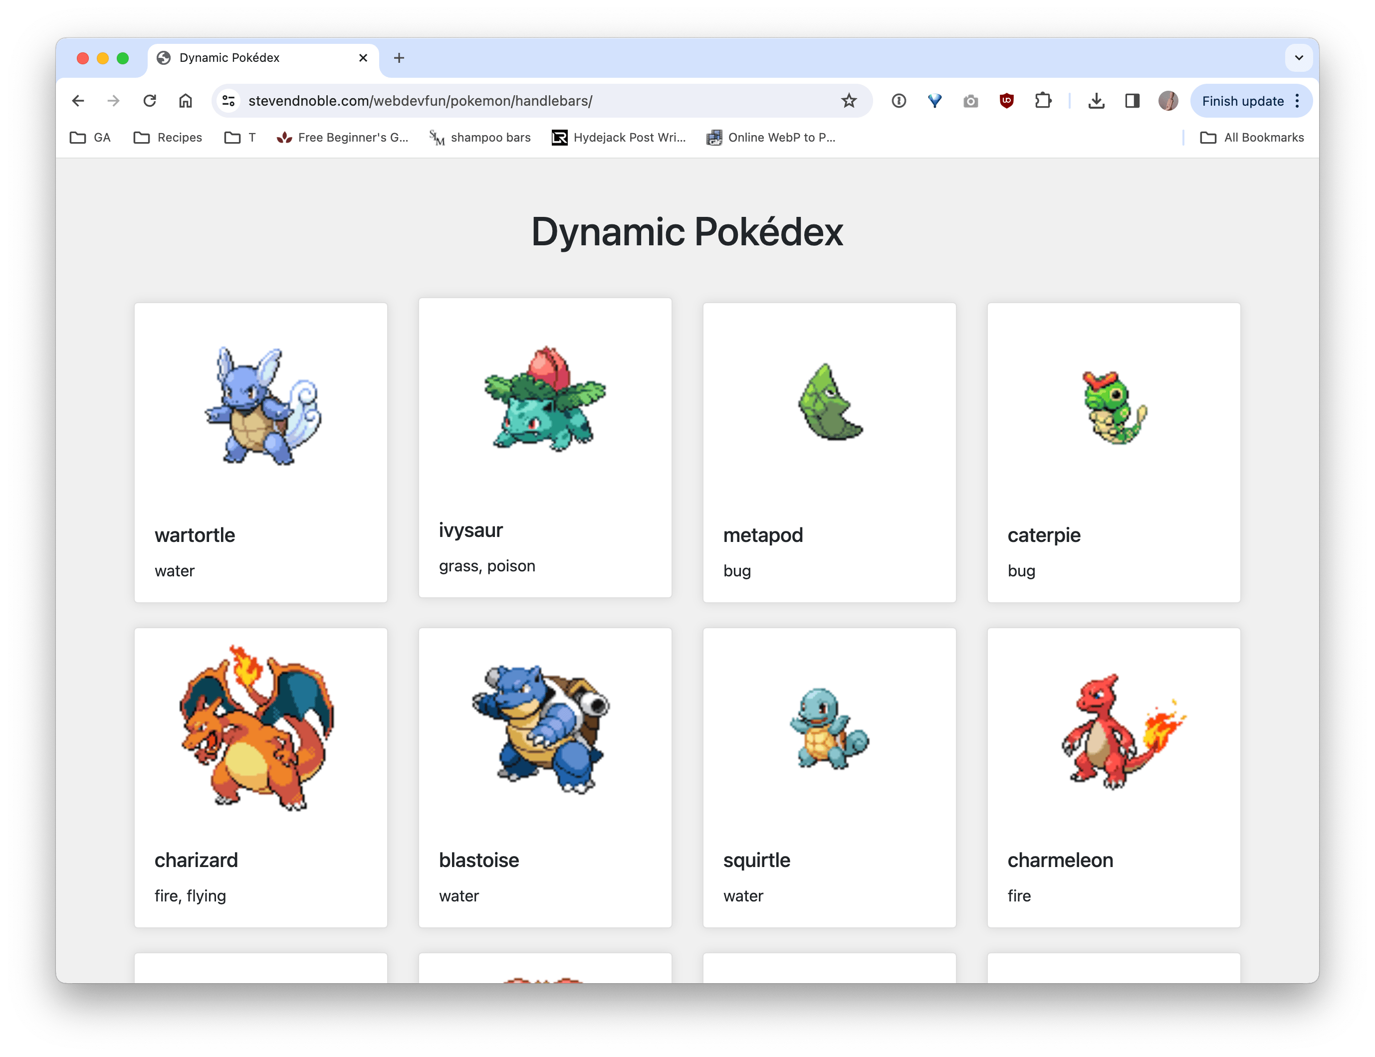Screen dimensions: 1375x1057
Task: Open the 1Password-style circular extension icon
Action: click(x=899, y=101)
